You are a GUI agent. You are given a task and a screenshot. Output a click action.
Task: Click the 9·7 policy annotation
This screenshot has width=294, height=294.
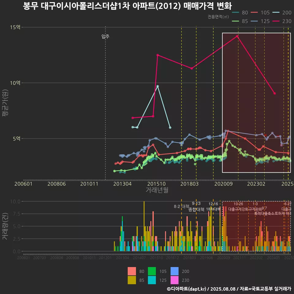pos(264,208)
